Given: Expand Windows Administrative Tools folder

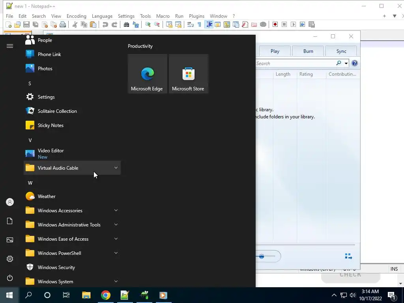Looking at the screenshot, I should pos(72,224).
